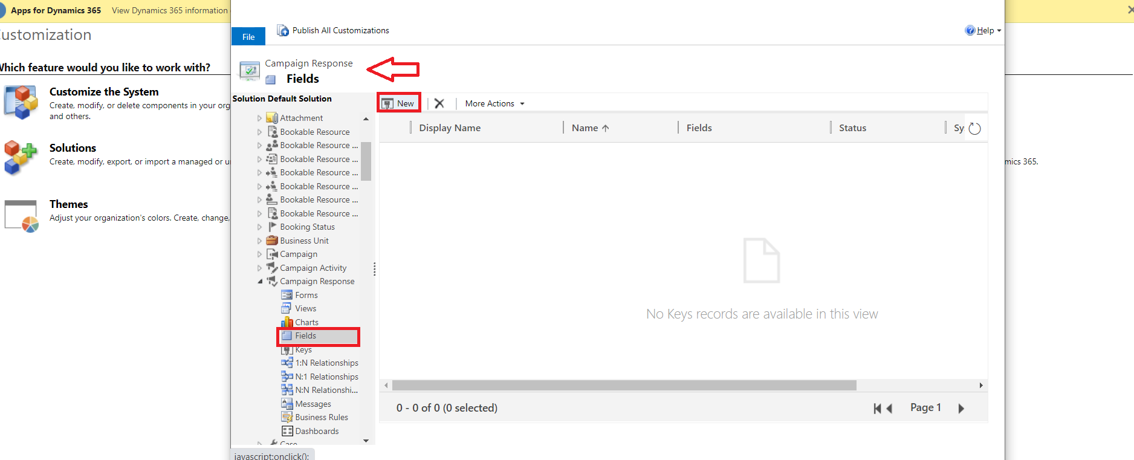
Task: Click the Business Rules icon
Action: click(x=287, y=417)
